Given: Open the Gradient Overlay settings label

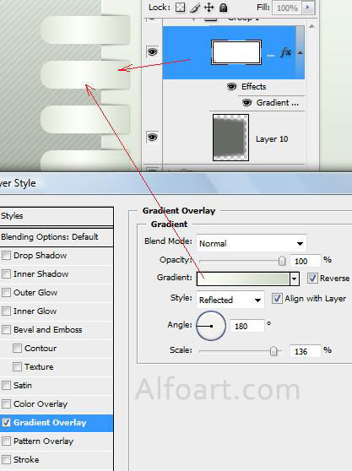Looking at the screenshot, I should click(x=50, y=423).
